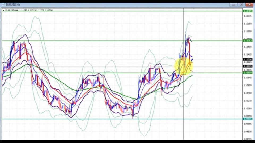
Task: Select the green 1.10959 price line tag
Action: pyautogui.click(x=247, y=73)
